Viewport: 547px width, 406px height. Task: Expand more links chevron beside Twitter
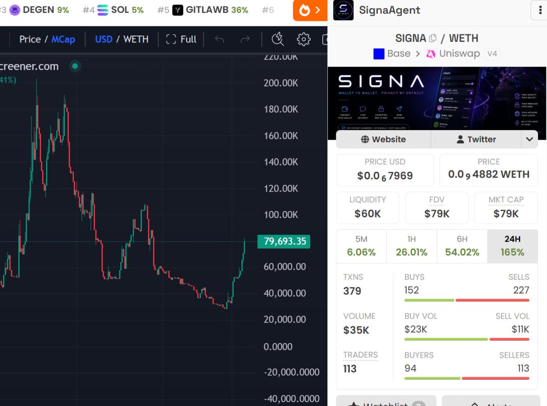point(529,139)
